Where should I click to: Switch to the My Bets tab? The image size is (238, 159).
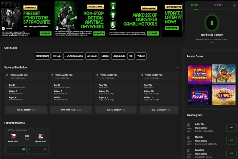[x=218, y=5]
